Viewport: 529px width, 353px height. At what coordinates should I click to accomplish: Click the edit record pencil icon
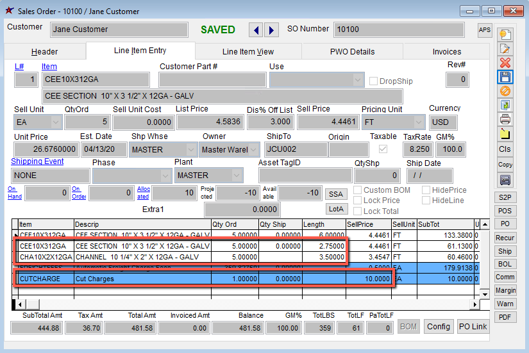(x=505, y=49)
